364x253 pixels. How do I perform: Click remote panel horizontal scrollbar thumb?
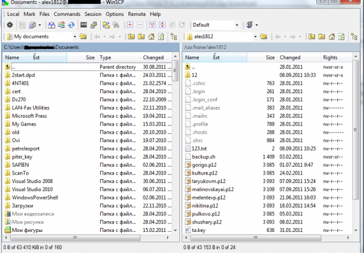click(256, 238)
